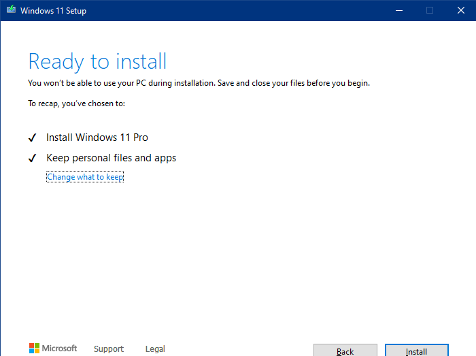Viewport: 476px width, 356px height.
Task: Click the 'Ready to install' heading
Action: (x=97, y=62)
